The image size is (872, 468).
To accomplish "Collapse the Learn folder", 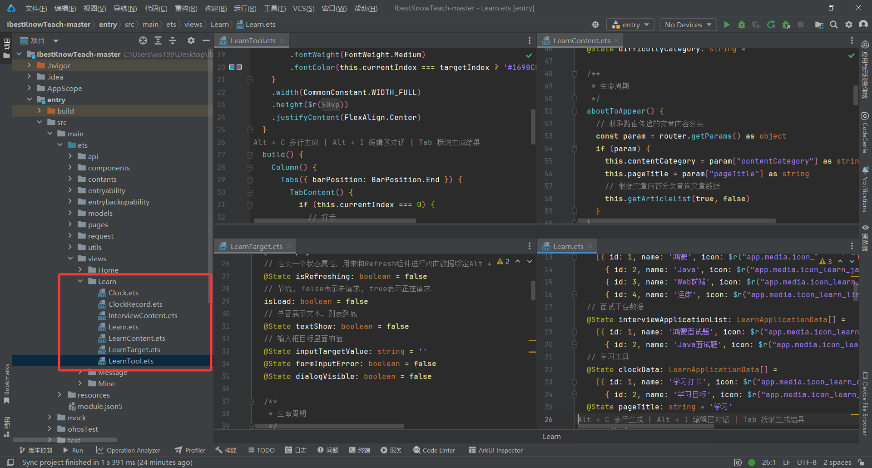I will [80, 281].
